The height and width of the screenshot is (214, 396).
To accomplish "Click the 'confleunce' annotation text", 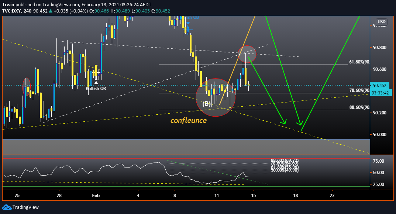I will click(188, 120).
